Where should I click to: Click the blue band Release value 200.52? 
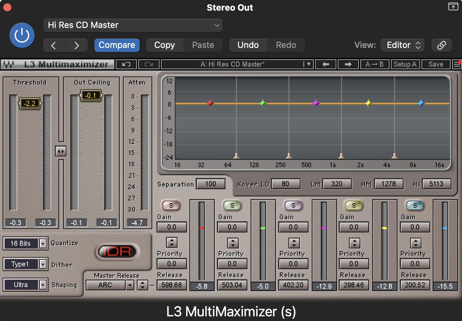tap(415, 285)
